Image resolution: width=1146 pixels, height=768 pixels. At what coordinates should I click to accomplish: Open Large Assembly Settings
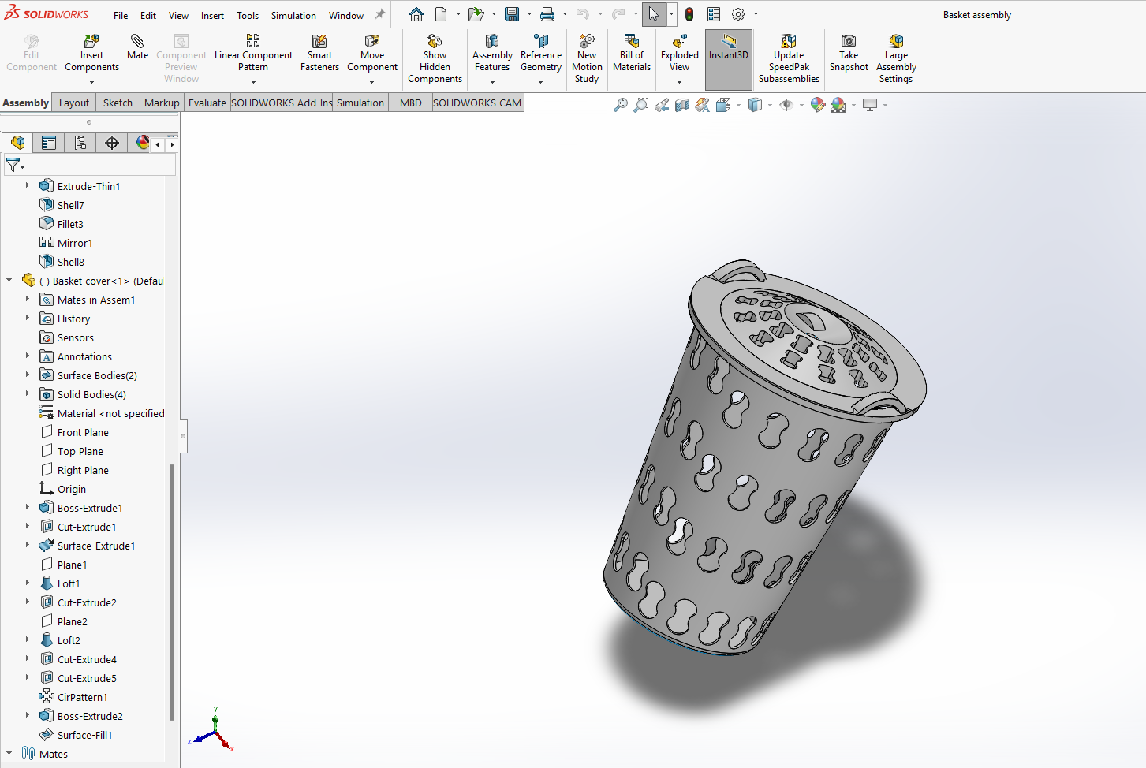pos(896,58)
